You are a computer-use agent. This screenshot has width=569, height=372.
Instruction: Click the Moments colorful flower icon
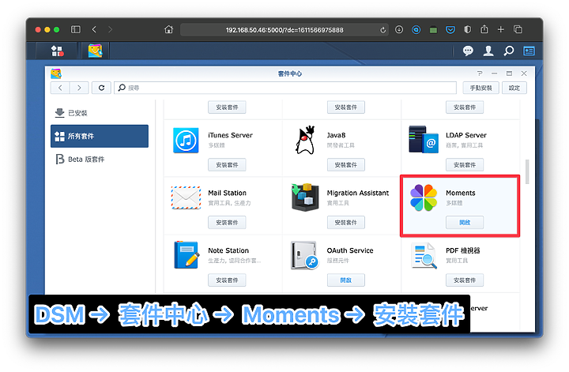click(424, 197)
